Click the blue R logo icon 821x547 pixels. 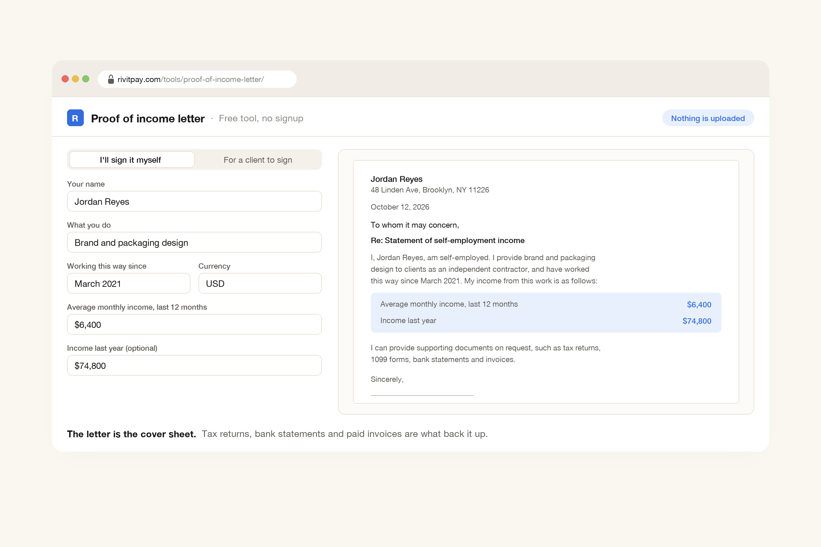pyautogui.click(x=75, y=118)
